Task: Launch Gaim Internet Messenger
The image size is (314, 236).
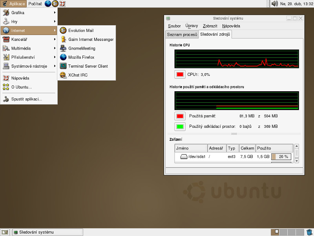Action: (86, 39)
